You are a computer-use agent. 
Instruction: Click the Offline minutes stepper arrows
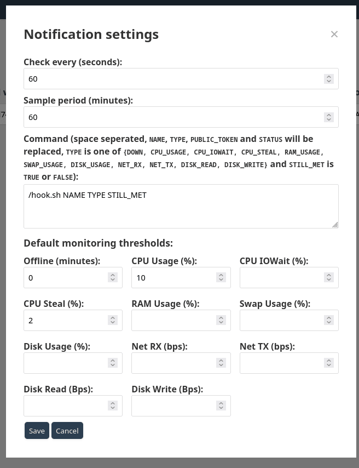tap(113, 277)
